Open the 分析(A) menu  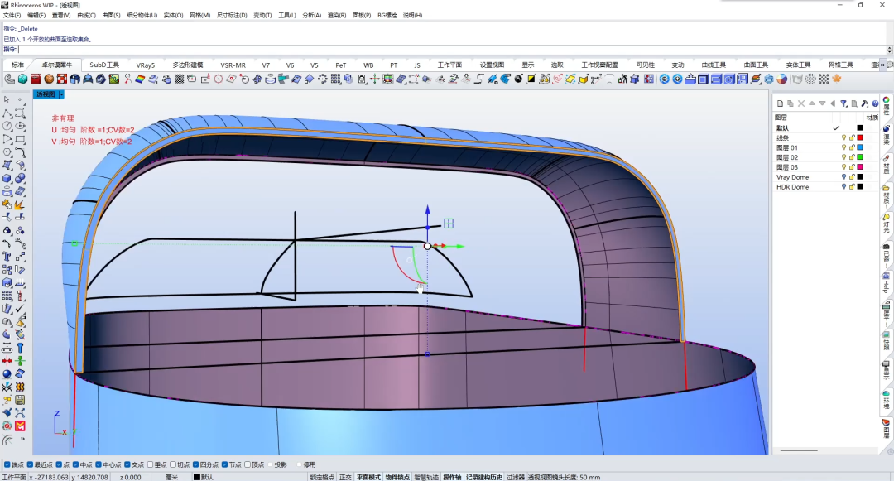point(312,16)
